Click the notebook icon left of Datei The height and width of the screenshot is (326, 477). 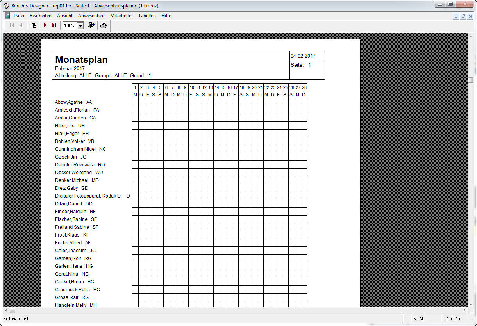click(x=7, y=16)
